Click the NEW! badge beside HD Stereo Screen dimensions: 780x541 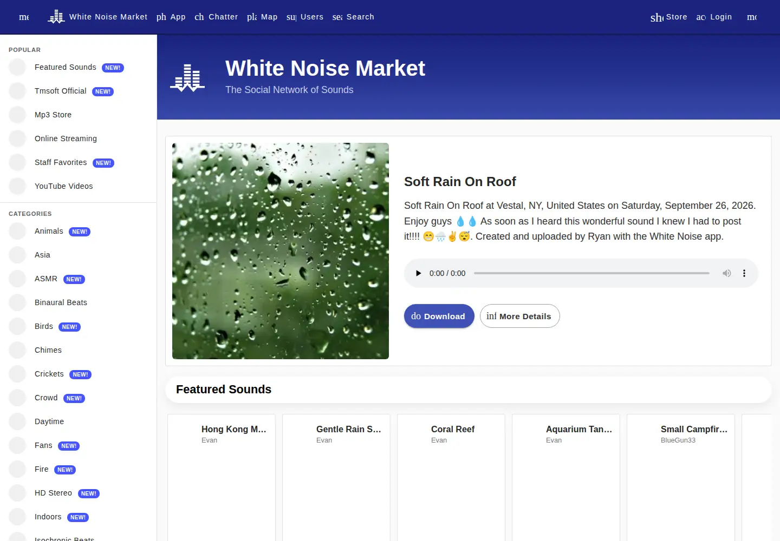pyautogui.click(x=88, y=493)
